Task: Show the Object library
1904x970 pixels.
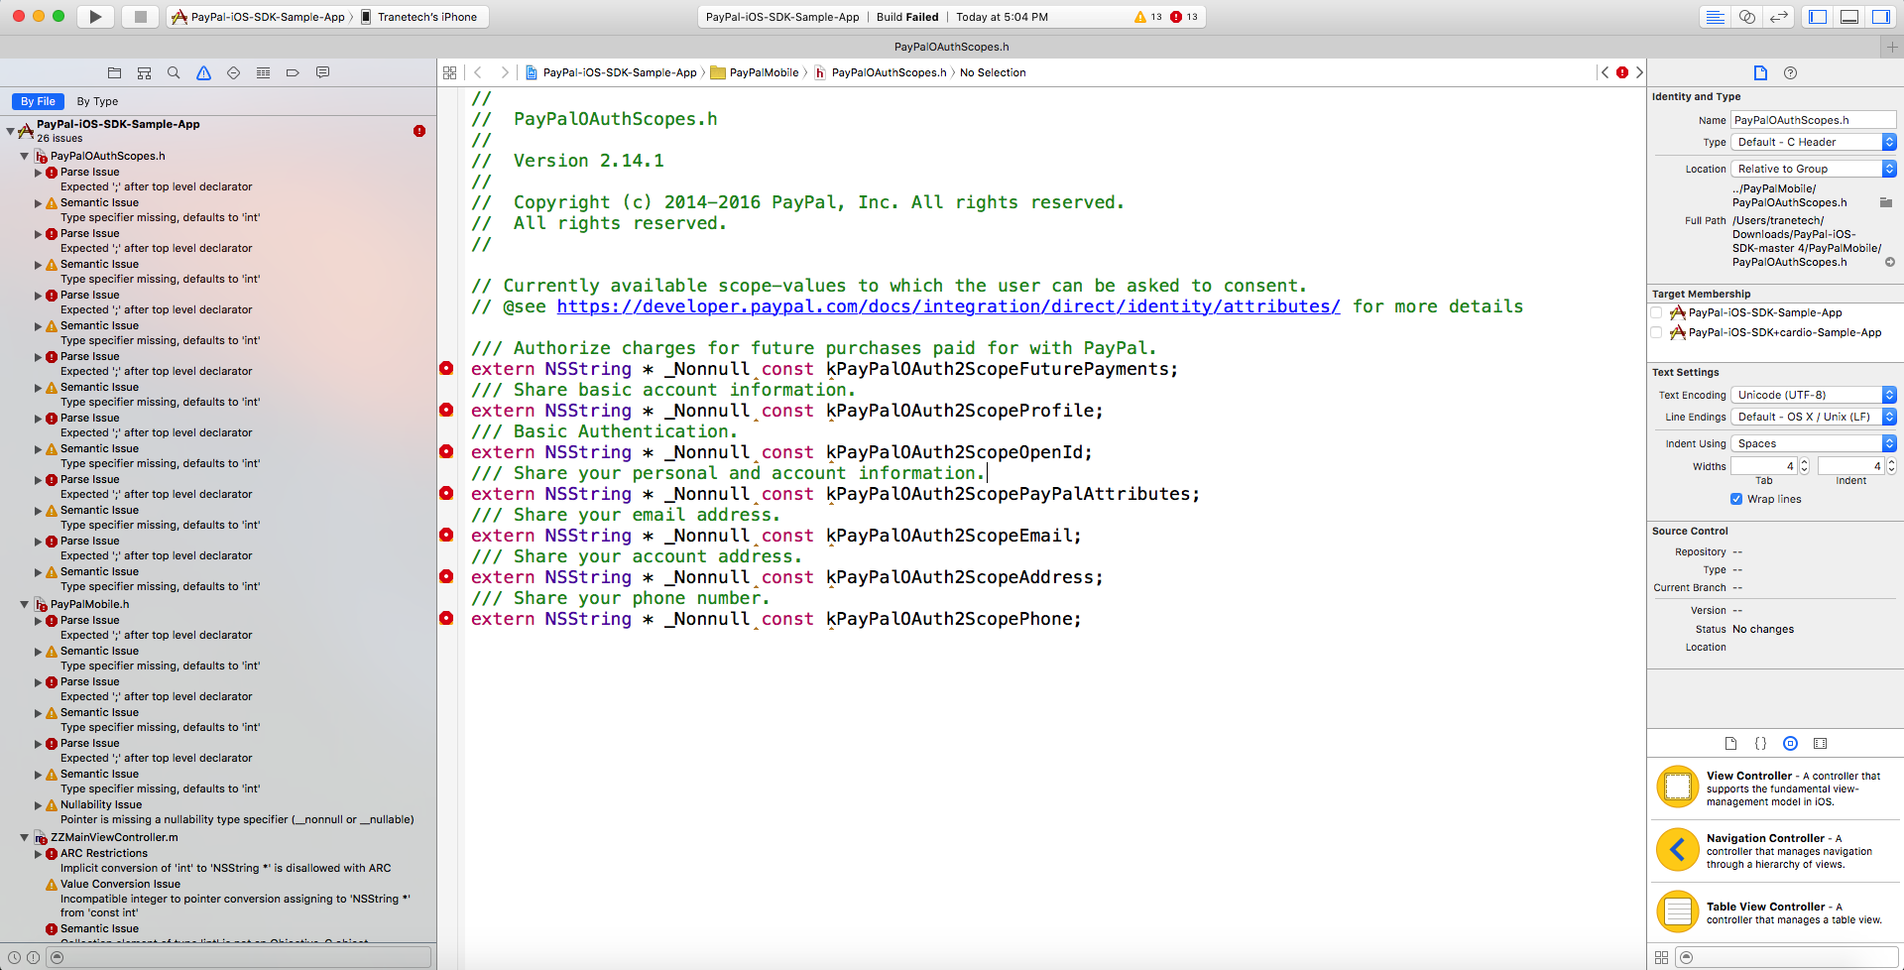Action: pos(1790,743)
